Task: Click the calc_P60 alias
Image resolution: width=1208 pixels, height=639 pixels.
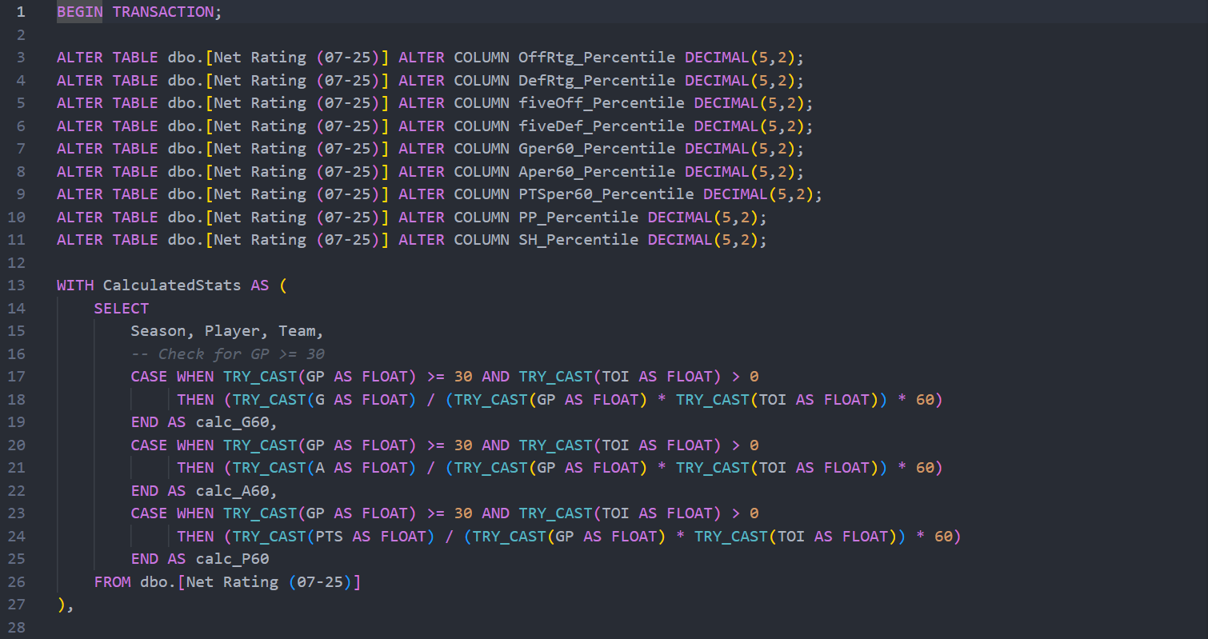Action: pyautogui.click(x=232, y=559)
